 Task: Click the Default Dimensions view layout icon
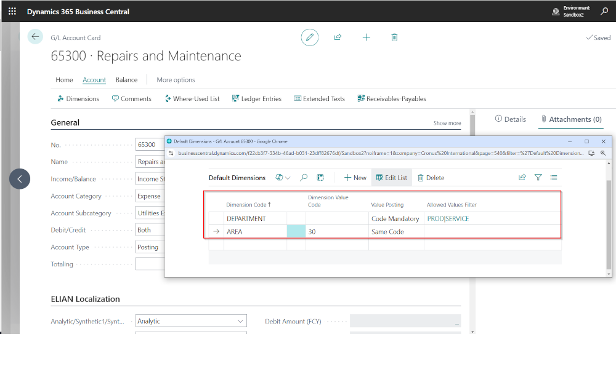[320, 178]
